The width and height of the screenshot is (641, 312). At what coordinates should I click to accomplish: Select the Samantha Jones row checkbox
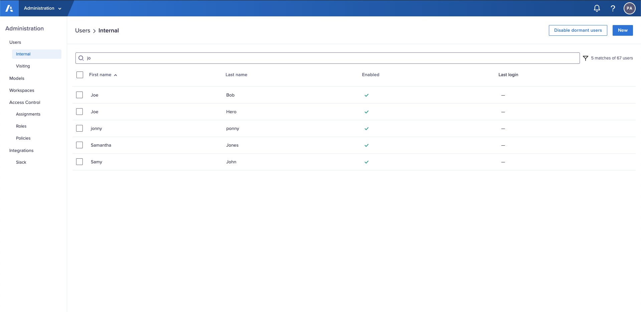pos(79,145)
